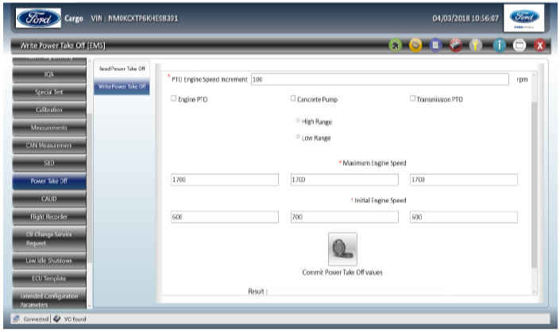The width and height of the screenshot is (560, 332).
Task: Select the Low Range radio button
Action: 298,137
